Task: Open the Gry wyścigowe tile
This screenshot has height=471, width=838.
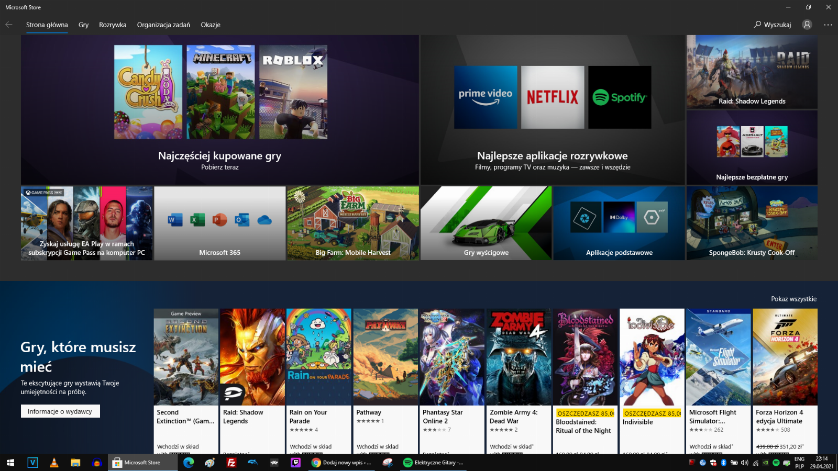Action: (486, 223)
